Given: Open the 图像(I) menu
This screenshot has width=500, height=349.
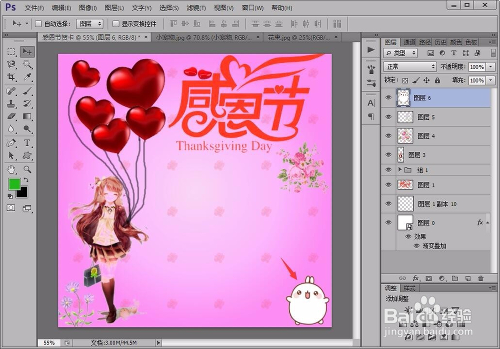Looking at the screenshot, I should (87, 7).
